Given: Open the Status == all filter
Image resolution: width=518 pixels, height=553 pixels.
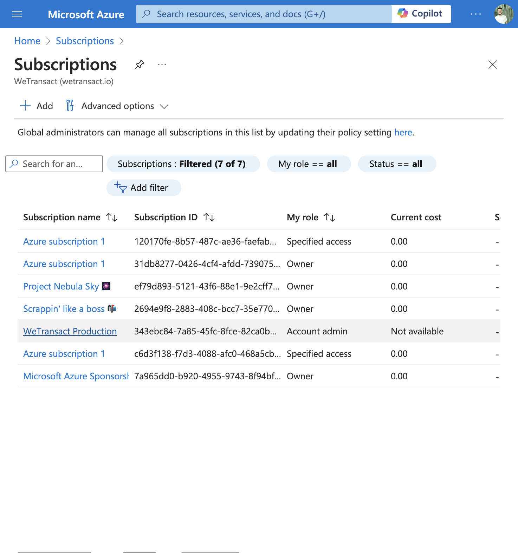Looking at the screenshot, I should 397,164.
